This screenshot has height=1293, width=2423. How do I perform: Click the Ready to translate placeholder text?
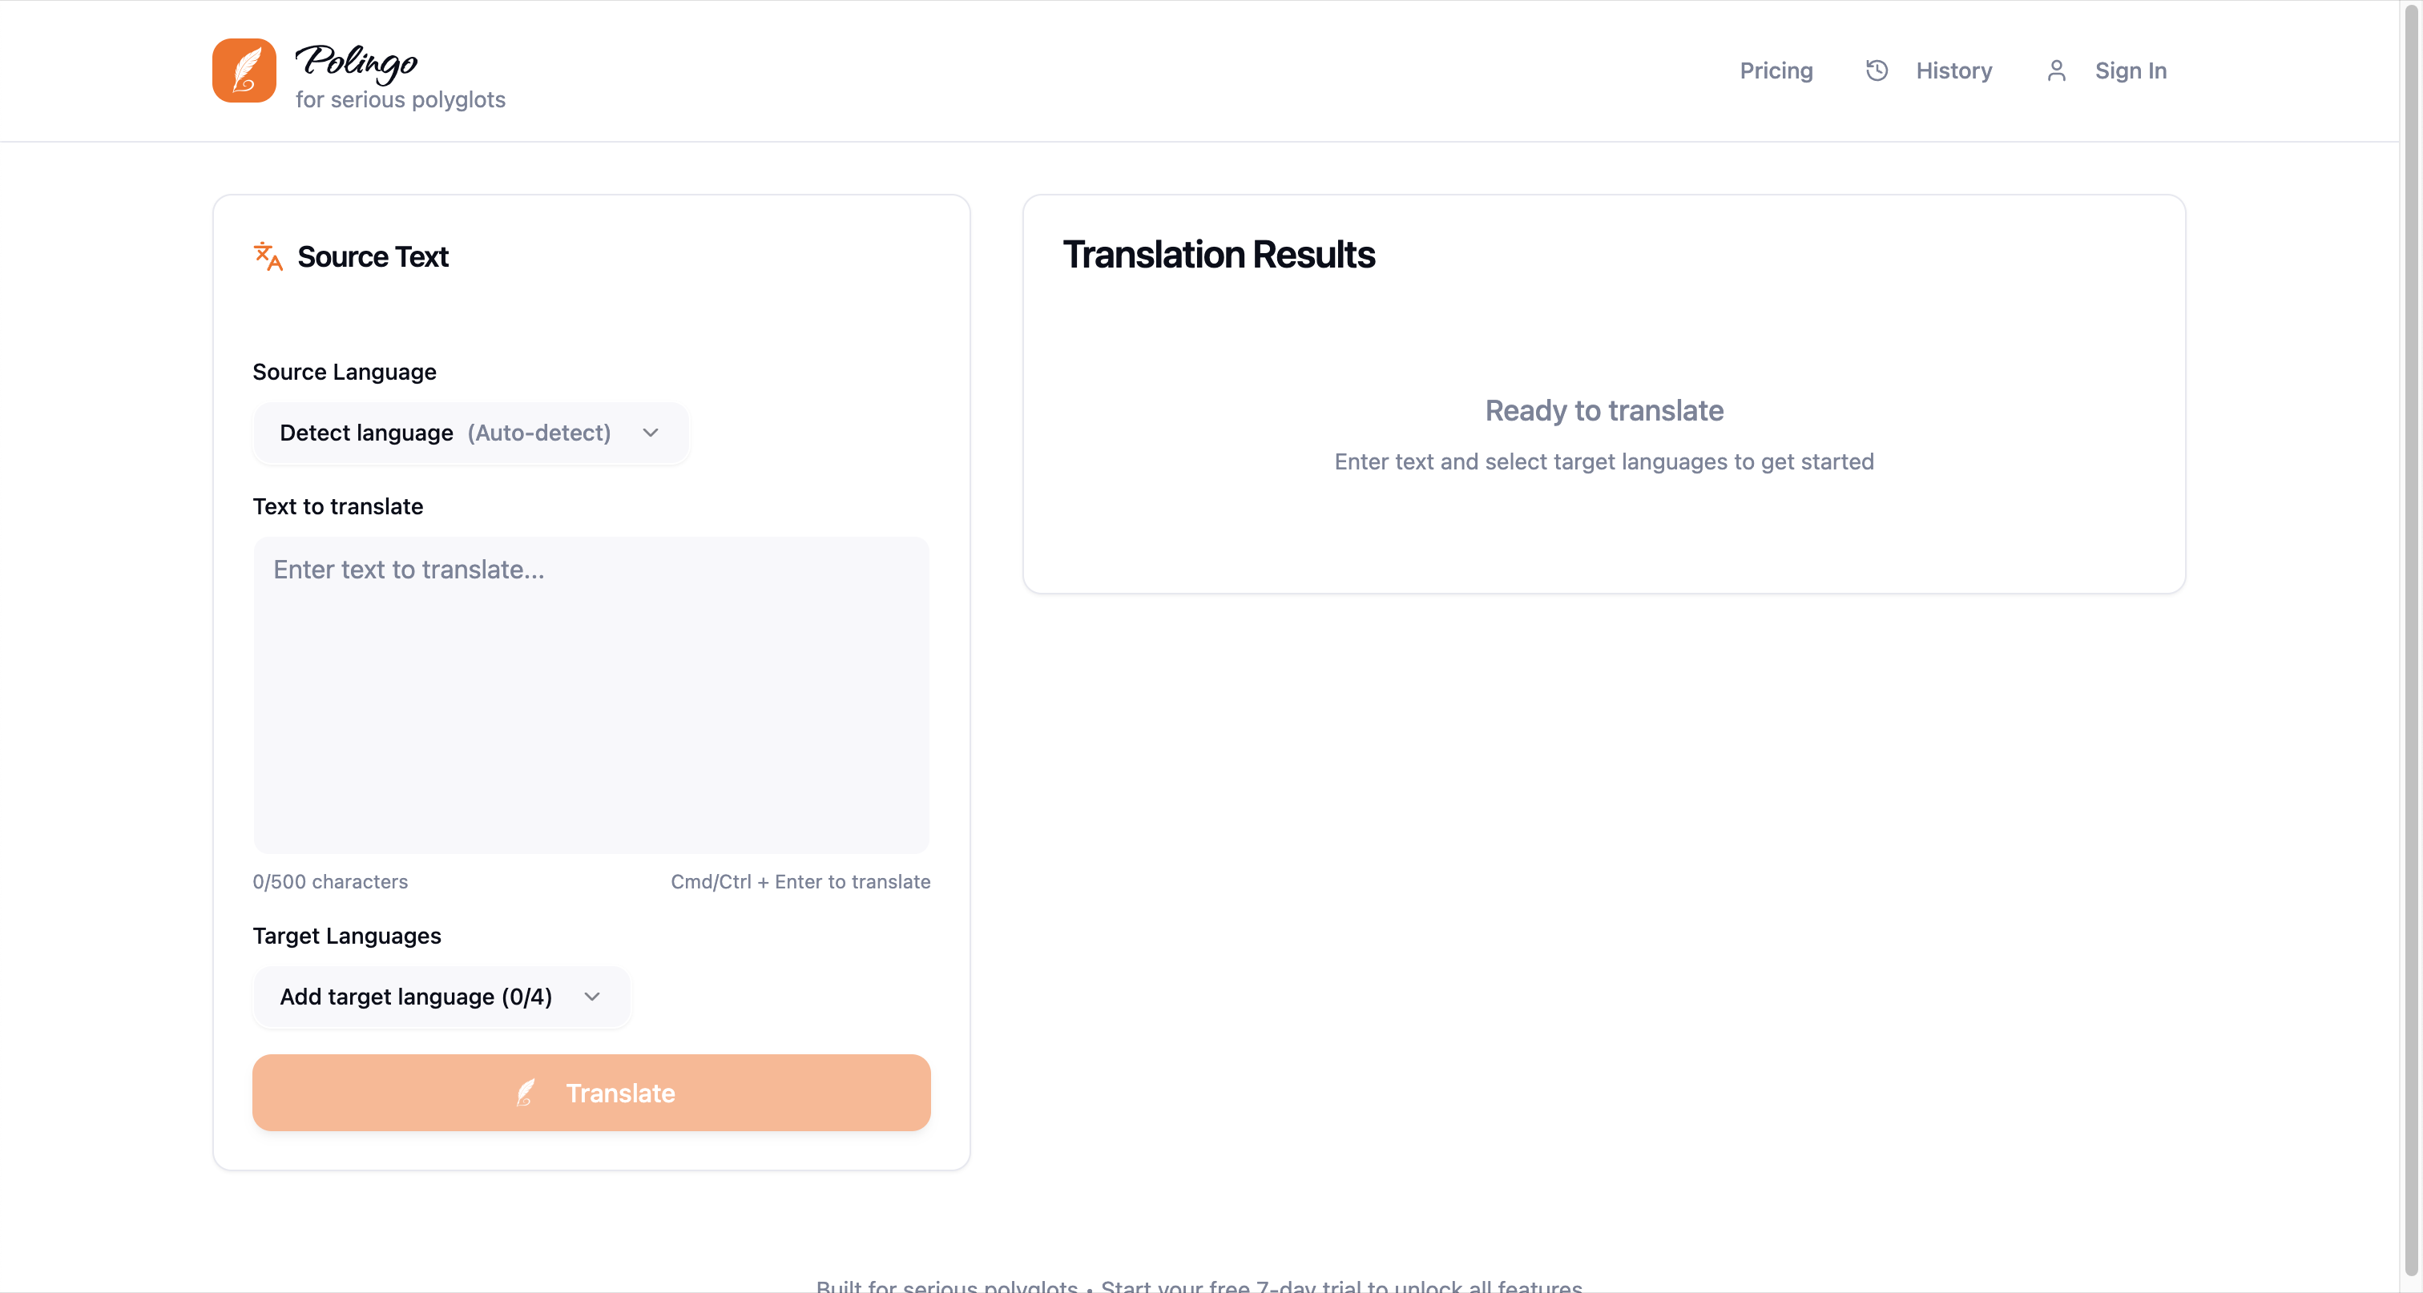coord(1604,411)
